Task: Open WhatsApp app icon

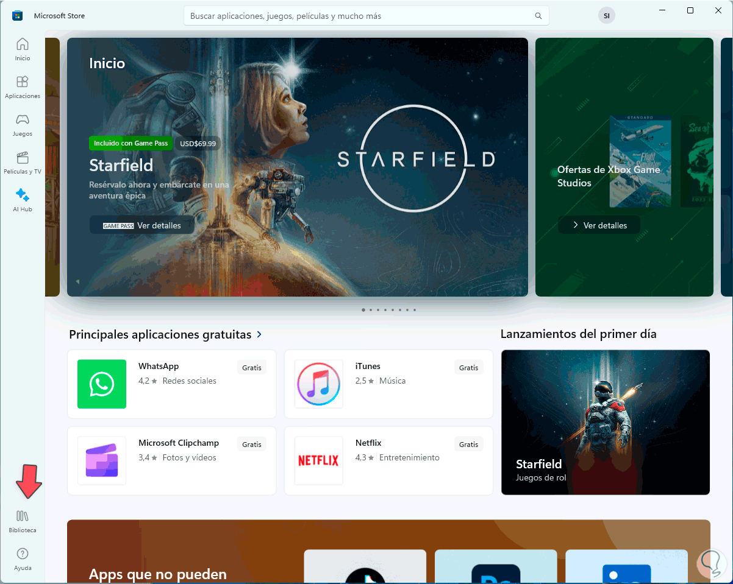Action: [102, 384]
